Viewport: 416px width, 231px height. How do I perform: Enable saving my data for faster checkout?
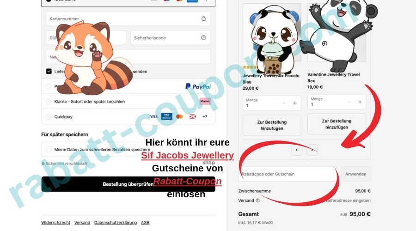(x=49, y=150)
